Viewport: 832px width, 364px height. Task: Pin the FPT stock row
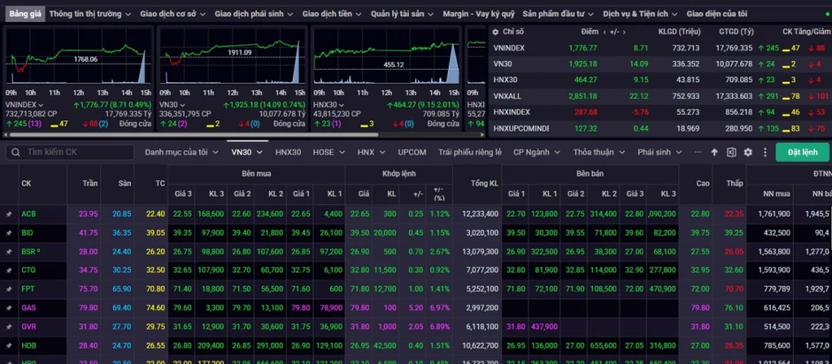point(9,289)
